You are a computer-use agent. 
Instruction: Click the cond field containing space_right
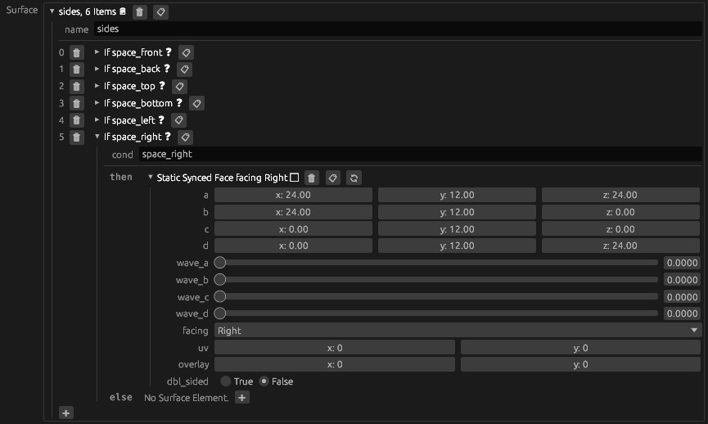(419, 154)
